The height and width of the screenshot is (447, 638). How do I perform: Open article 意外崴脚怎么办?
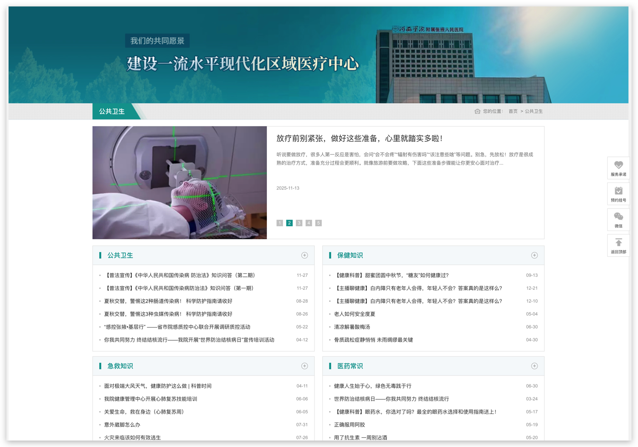click(x=122, y=424)
